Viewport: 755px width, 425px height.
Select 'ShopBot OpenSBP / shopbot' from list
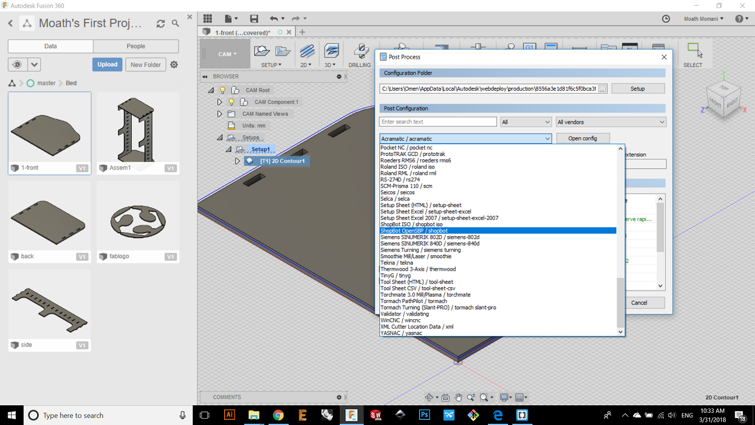click(498, 231)
